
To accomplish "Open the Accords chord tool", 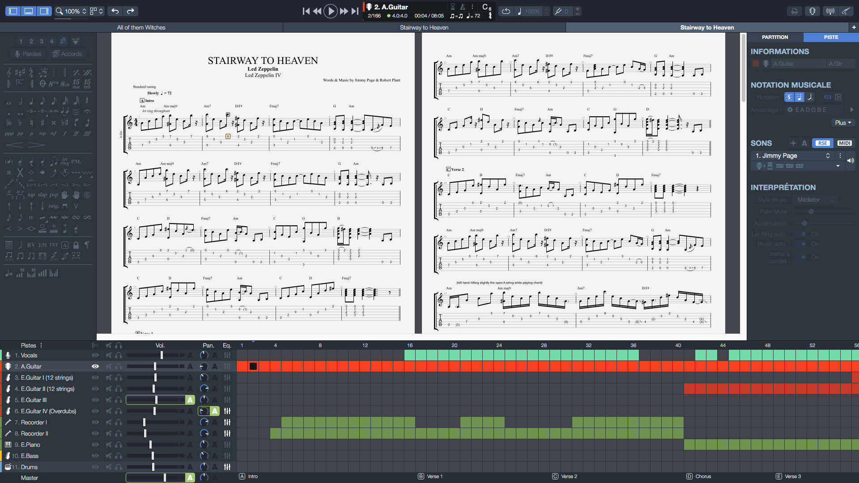I will point(67,54).
